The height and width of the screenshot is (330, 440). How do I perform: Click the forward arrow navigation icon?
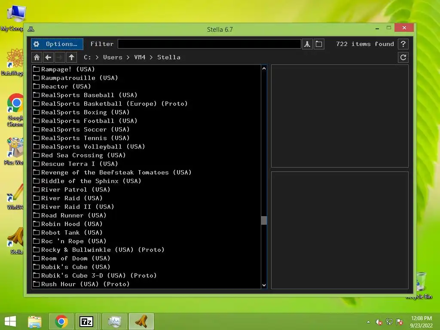click(x=60, y=58)
